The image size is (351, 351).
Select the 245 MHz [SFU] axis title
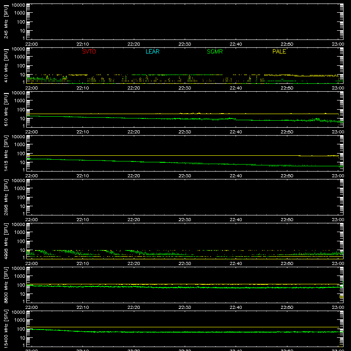tap(6, 22)
